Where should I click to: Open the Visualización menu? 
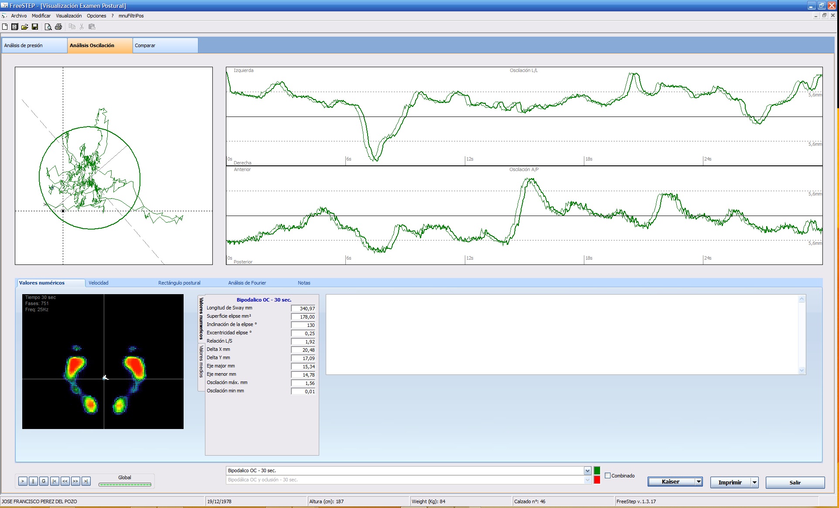(68, 16)
